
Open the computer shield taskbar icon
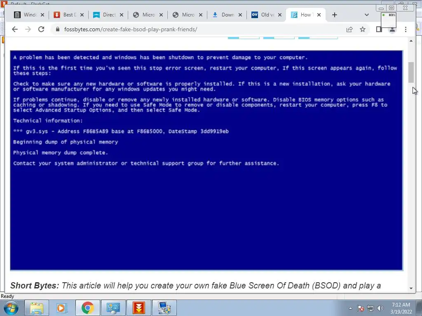pyautogui.click(x=164, y=308)
